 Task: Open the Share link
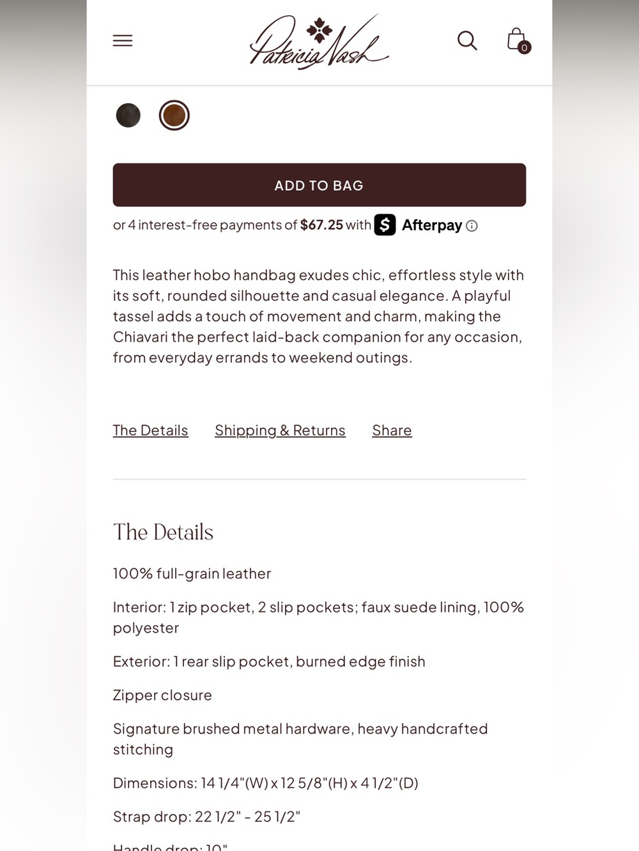point(392,430)
